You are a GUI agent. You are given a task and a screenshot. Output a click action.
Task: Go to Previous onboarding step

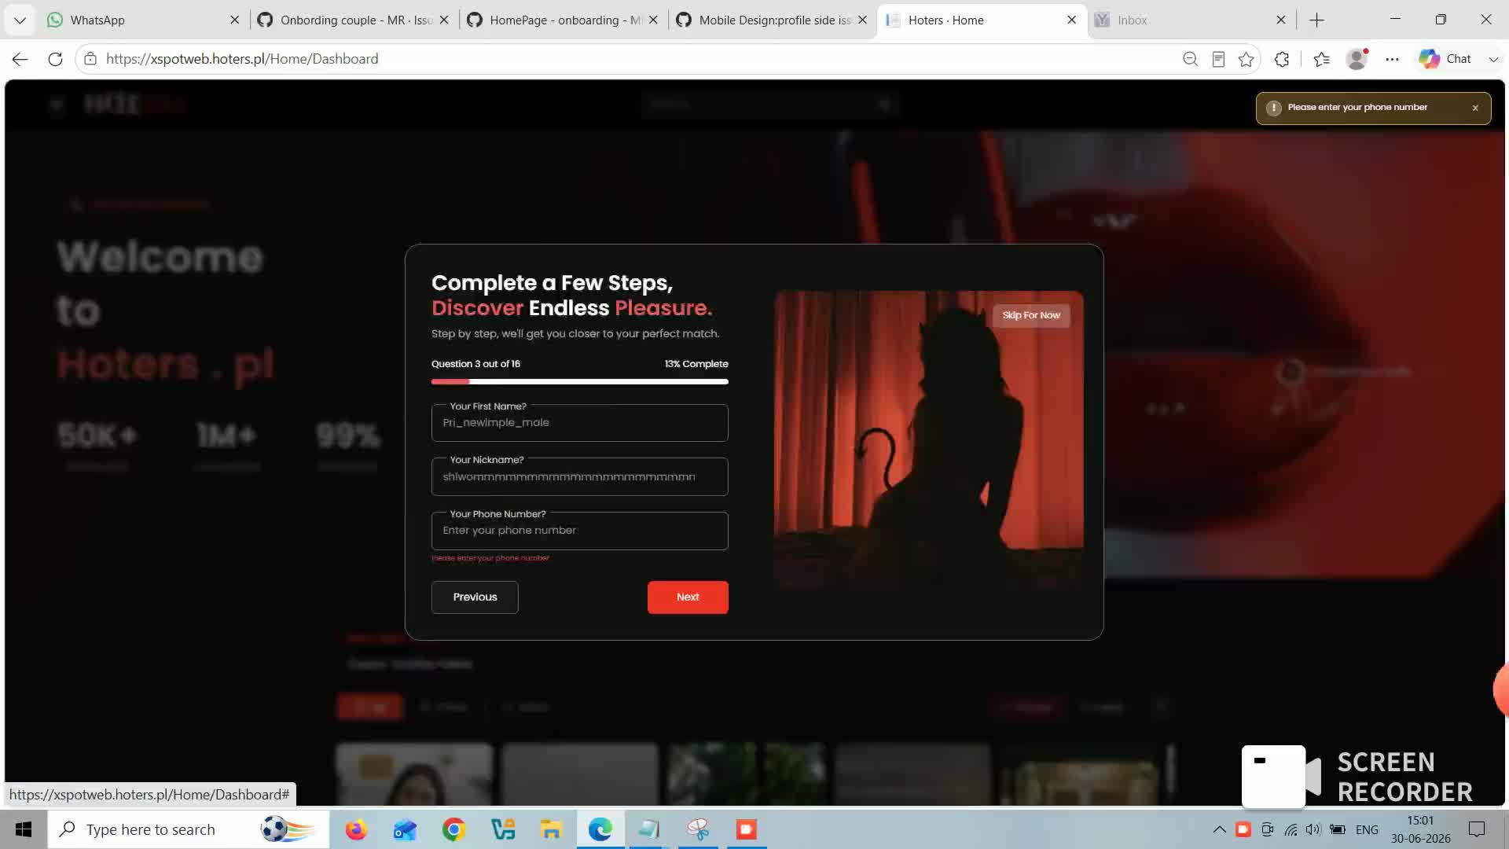(475, 597)
